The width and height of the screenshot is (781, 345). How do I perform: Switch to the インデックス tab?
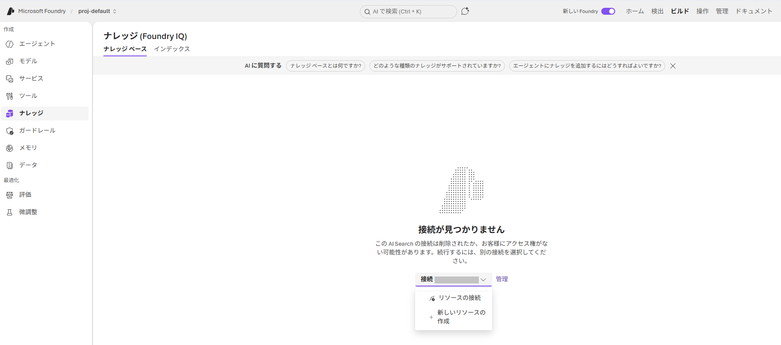click(x=172, y=49)
